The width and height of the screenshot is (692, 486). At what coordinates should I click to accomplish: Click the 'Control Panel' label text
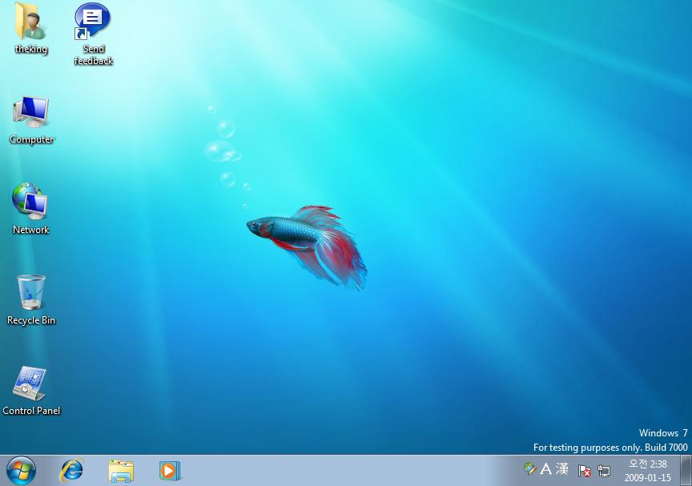[x=31, y=411]
